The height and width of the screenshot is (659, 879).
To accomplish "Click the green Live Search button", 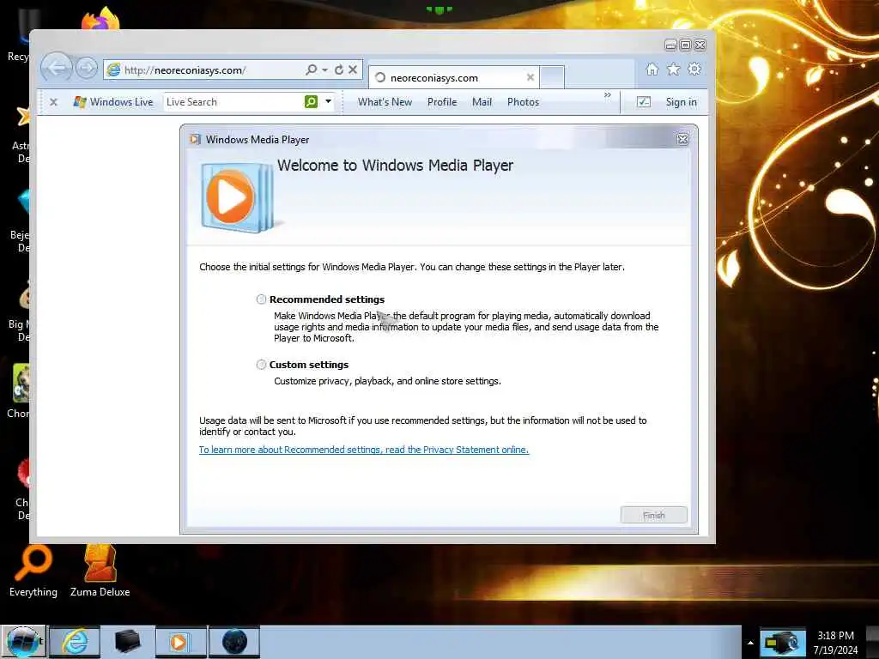I will 311,101.
